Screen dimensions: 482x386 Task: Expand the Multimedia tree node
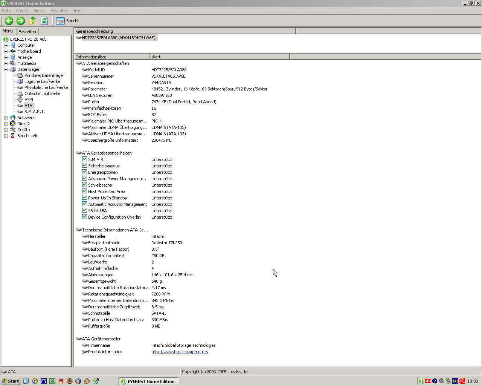(6, 63)
